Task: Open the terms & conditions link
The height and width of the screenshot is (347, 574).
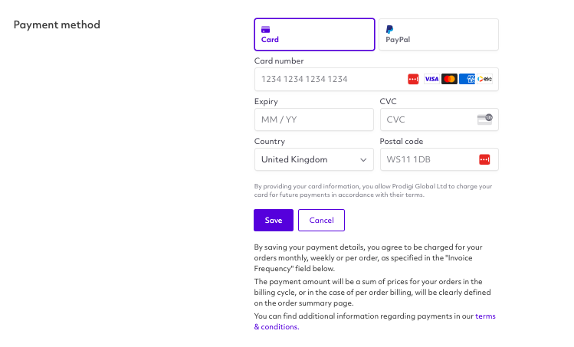Action: tap(375, 322)
